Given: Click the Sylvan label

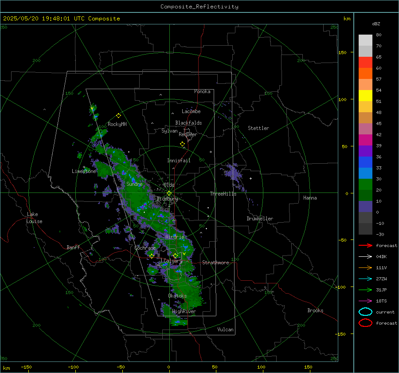Looking at the screenshot, I should click(169, 131).
